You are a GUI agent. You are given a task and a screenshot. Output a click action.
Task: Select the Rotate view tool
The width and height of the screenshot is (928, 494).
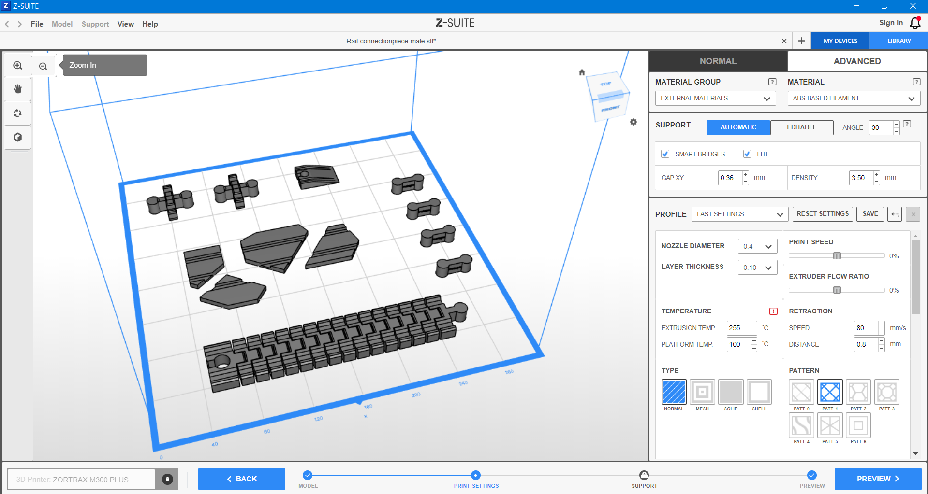point(18,113)
